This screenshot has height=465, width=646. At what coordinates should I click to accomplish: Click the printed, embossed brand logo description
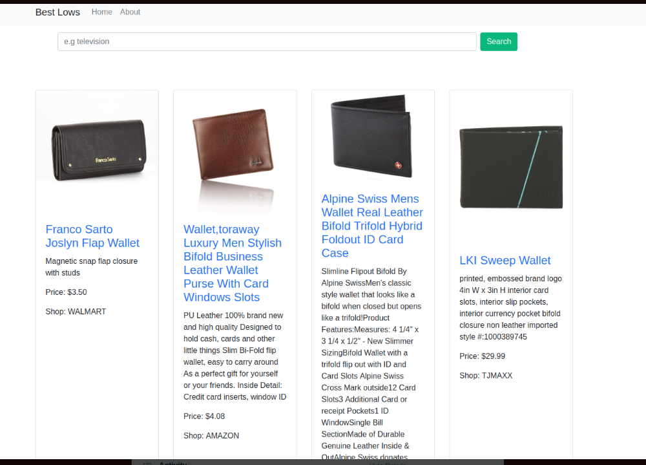click(x=511, y=308)
